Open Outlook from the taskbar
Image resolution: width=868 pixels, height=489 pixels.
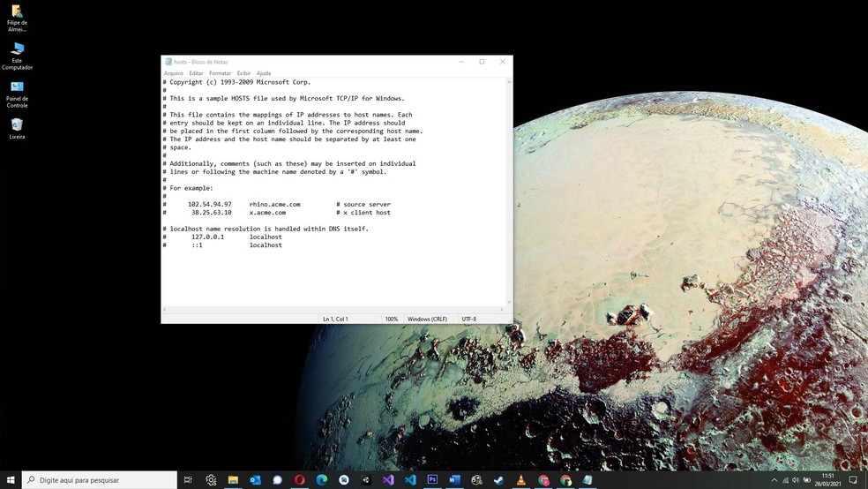tap(255, 480)
